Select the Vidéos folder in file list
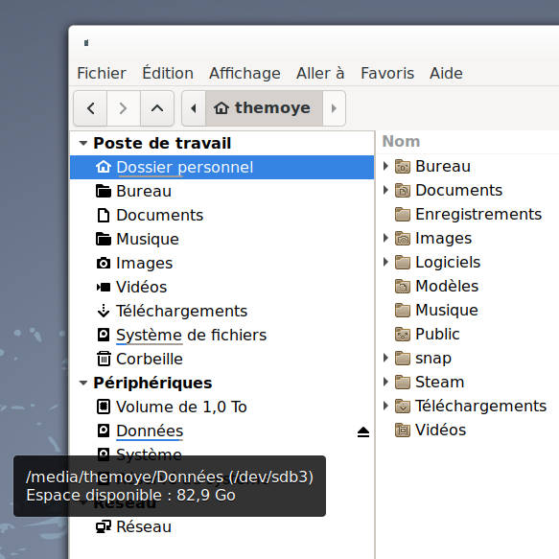The image size is (559, 559). 441,430
